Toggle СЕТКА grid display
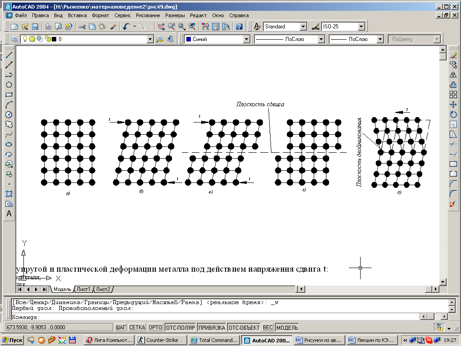 point(137,328)
